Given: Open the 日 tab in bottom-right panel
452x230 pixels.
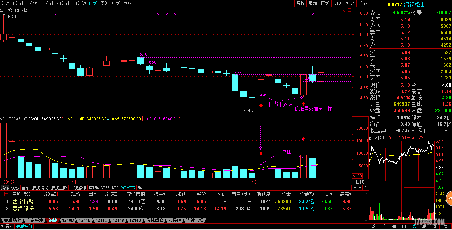Looking at the screenshot, I should (404, 226).
